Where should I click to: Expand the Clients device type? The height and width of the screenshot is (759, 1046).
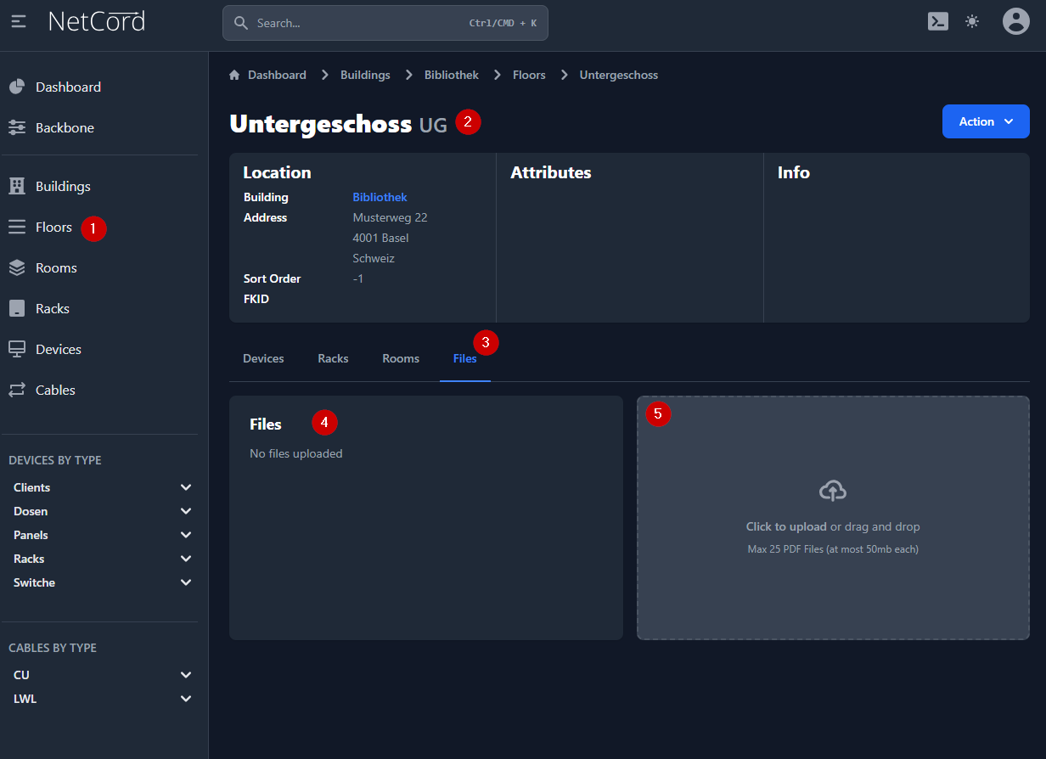(186, 487)
